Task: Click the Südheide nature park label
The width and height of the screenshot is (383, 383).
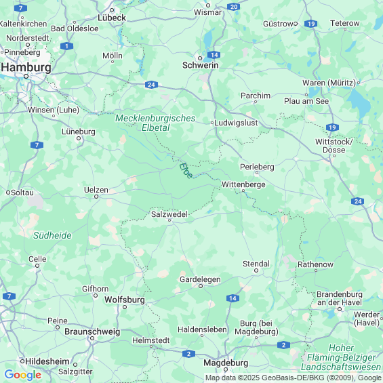Action: coord(52,235)
